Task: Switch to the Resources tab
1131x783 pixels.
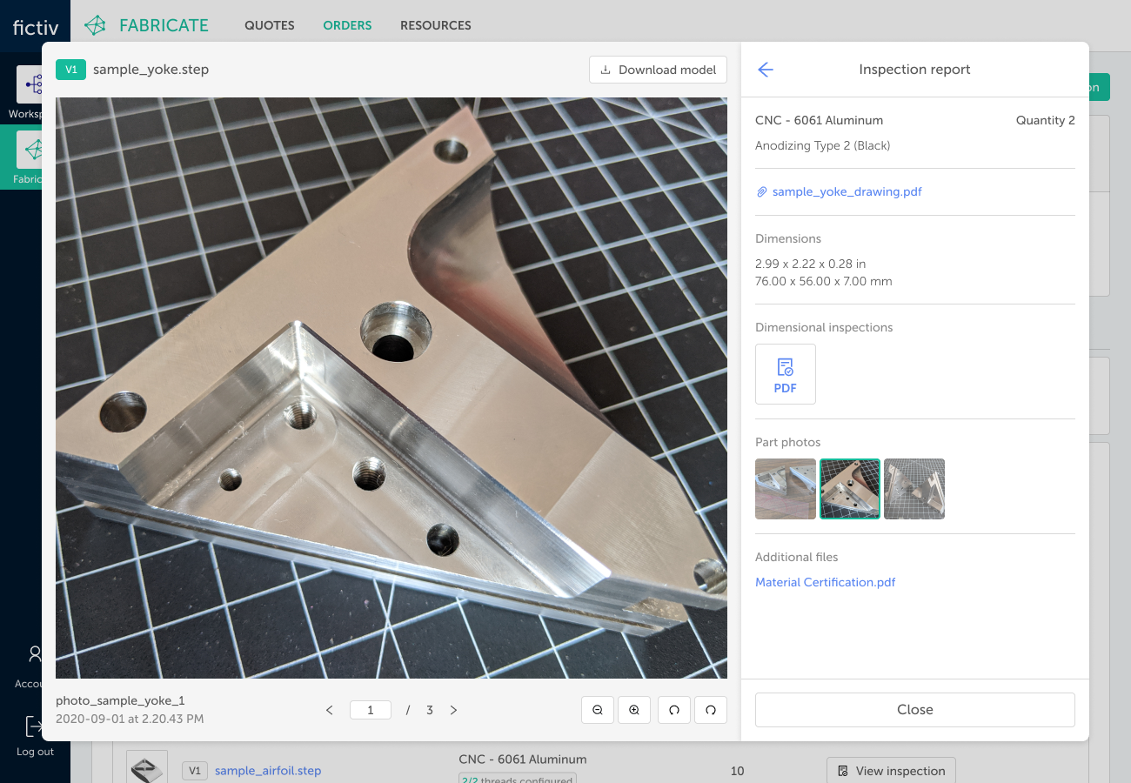Action: pyautogui.click(x=435, y=25)
